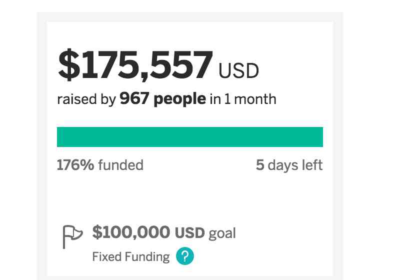The width and height of the screenshot is (396, 280).
Task: Click the "raised by" text
Action: click(86, 99)
